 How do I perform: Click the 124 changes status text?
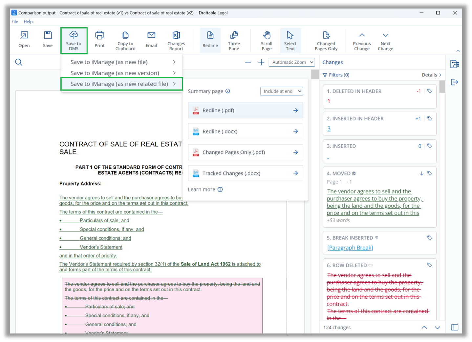tap(337, 328)
